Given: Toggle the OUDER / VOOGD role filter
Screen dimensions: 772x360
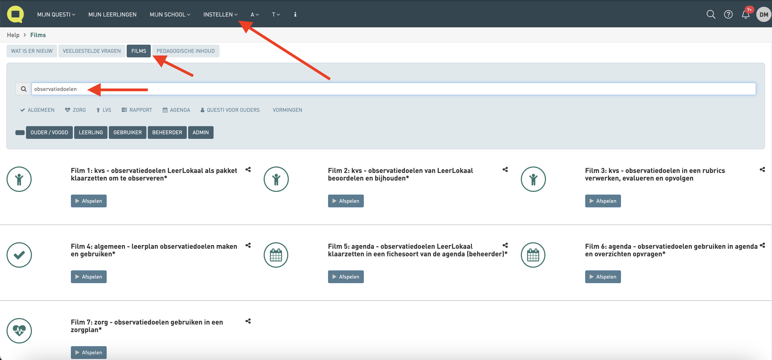Looking at the screenshot, I should pyautogui.click(x=49, y=132).
